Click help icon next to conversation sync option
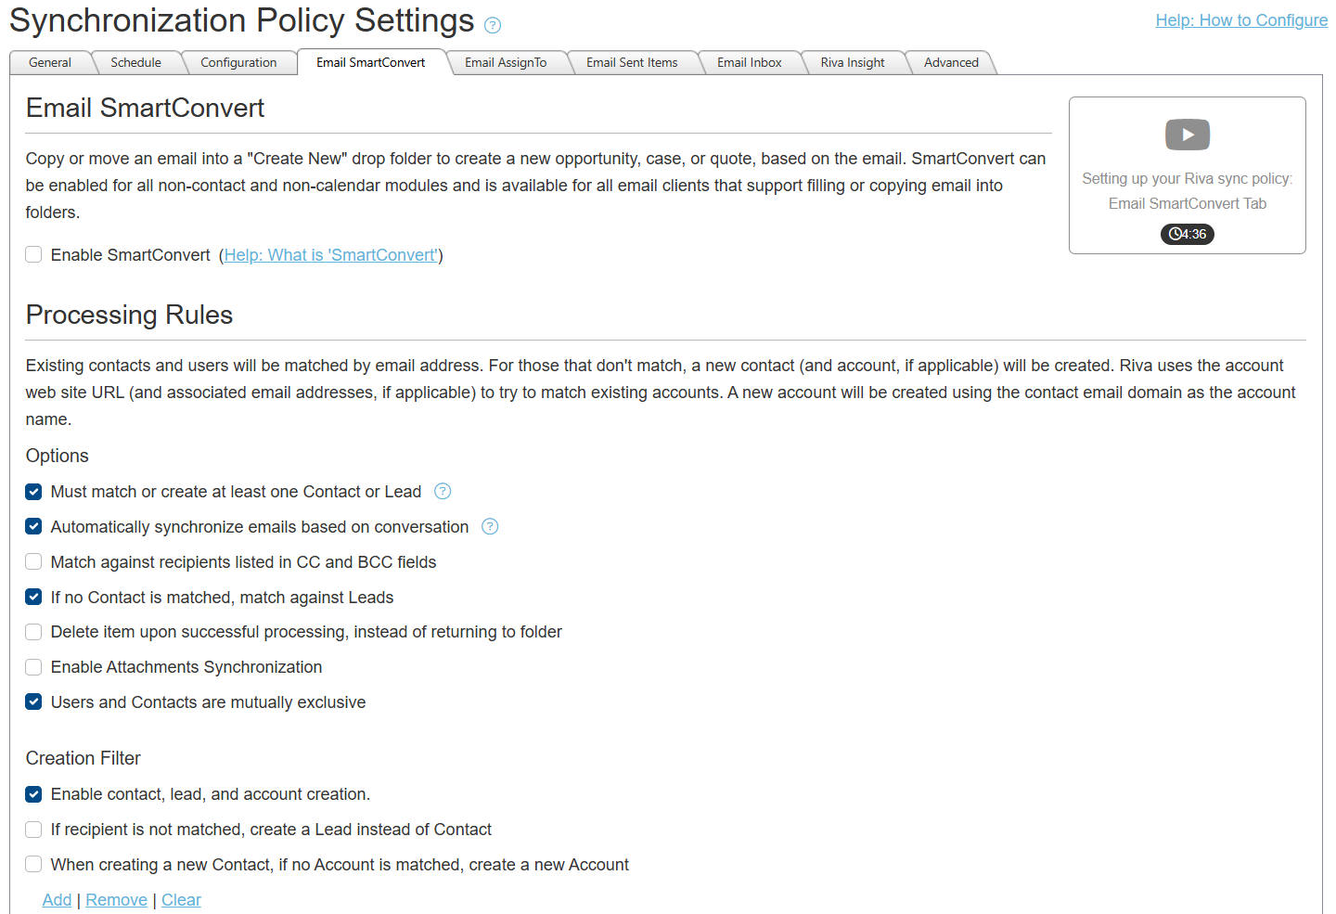 [490, 526]
